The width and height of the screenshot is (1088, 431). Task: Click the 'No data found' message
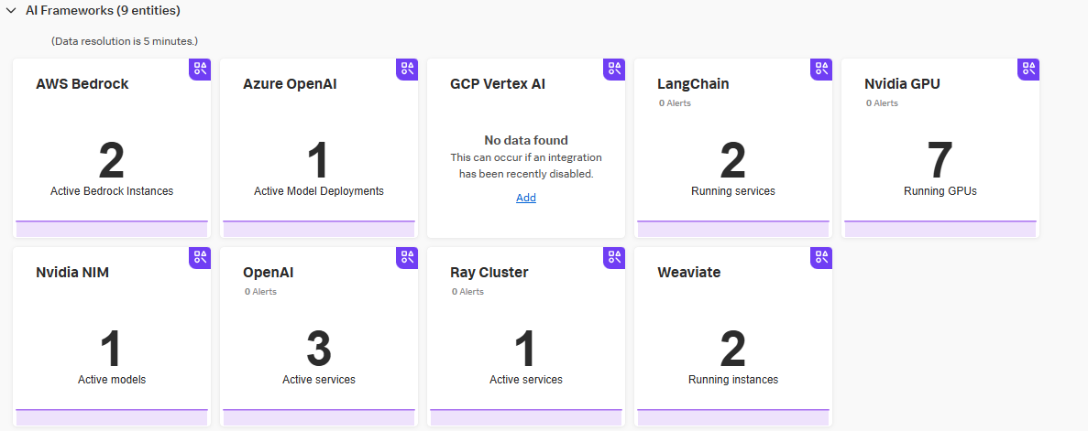tap(526, 140)
